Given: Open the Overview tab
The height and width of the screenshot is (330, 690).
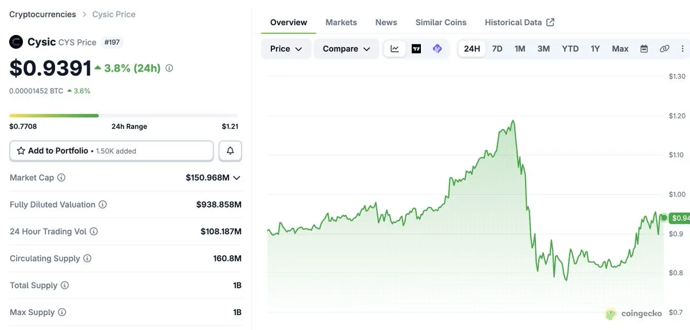Looking at the screenshot, I should (x=289, y=22).
